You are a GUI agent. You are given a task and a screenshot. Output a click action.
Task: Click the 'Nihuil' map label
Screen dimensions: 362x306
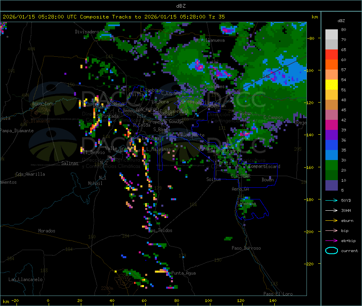pos(95,183)
